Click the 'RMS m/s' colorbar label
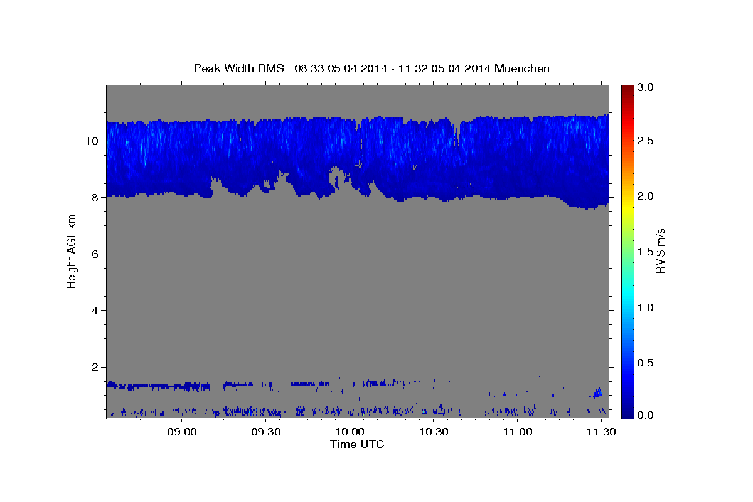 pos(660,250)
